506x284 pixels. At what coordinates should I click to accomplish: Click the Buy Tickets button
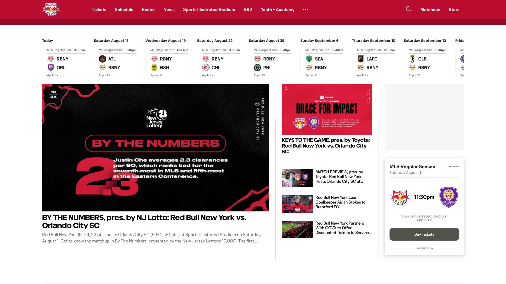(x=424, y=234)
